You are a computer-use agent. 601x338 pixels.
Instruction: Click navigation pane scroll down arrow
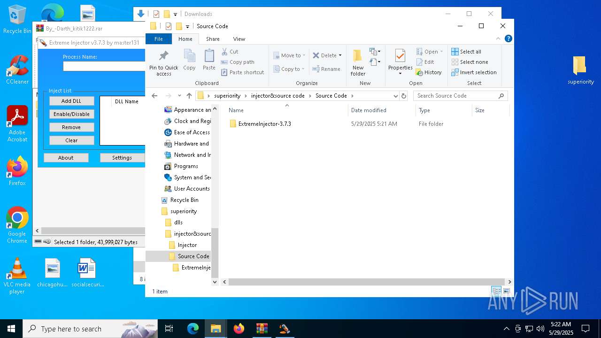tap(215, 282)
